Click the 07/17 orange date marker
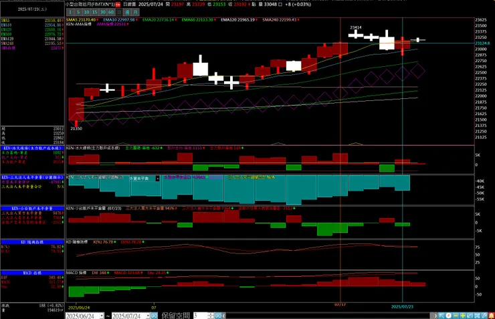 [340, 305]
